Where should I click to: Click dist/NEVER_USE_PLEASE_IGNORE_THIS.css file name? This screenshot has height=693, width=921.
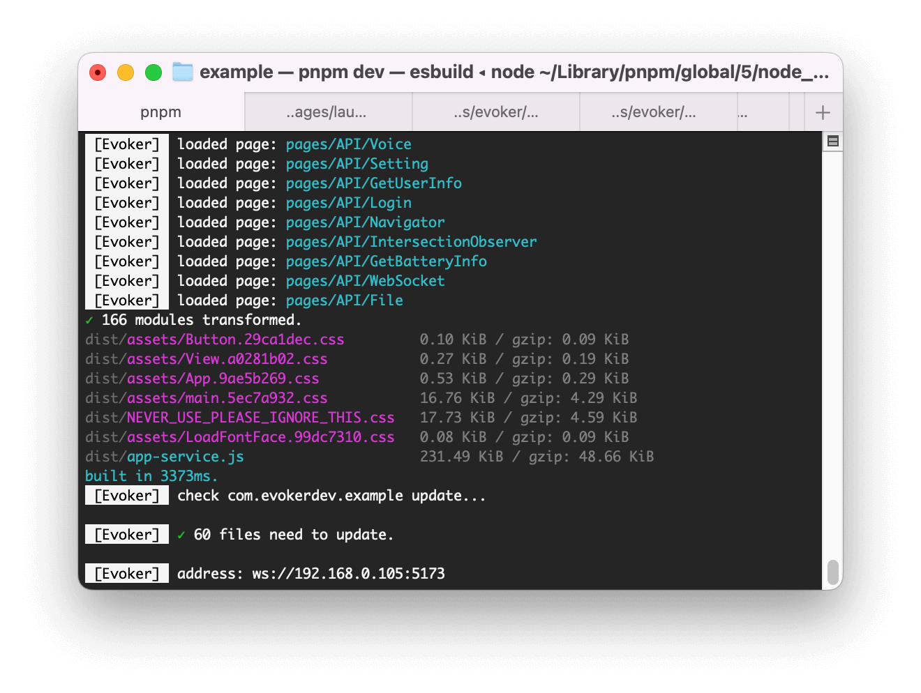tap(240, 418)
